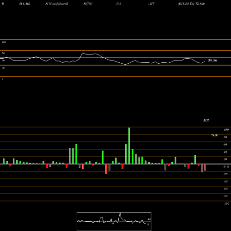Open the mini overview chart at bottom
231x231 pixels.
pos(114,221)
